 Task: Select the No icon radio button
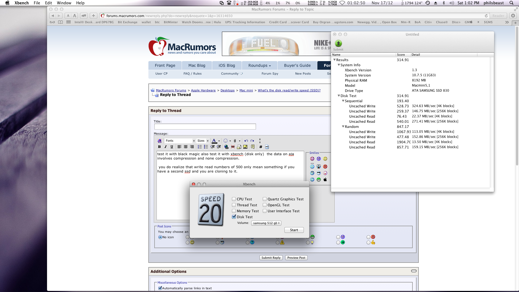click(x=160, y=237)
